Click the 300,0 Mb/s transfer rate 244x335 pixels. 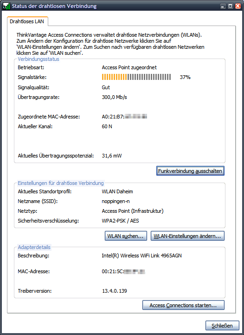(x=114, y=98)
